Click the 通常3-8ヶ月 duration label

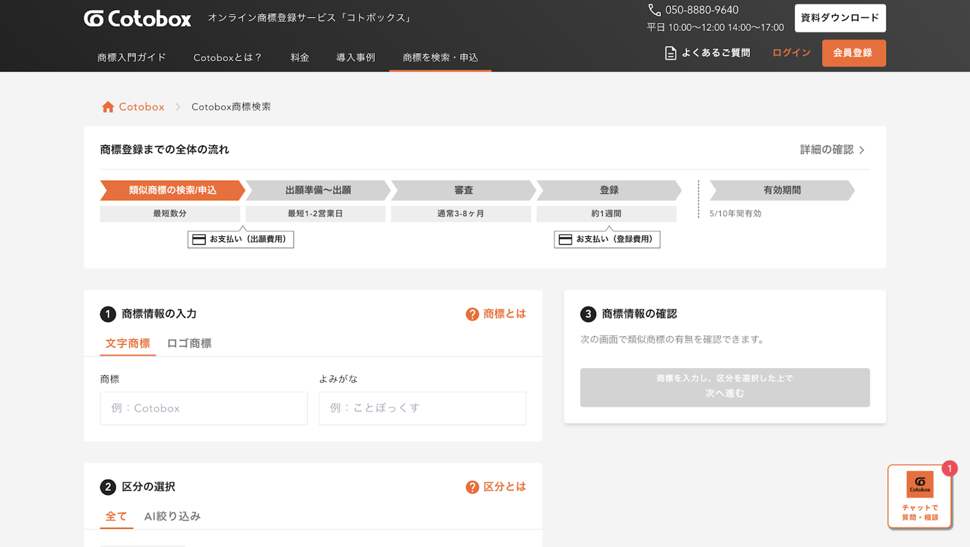461,214
